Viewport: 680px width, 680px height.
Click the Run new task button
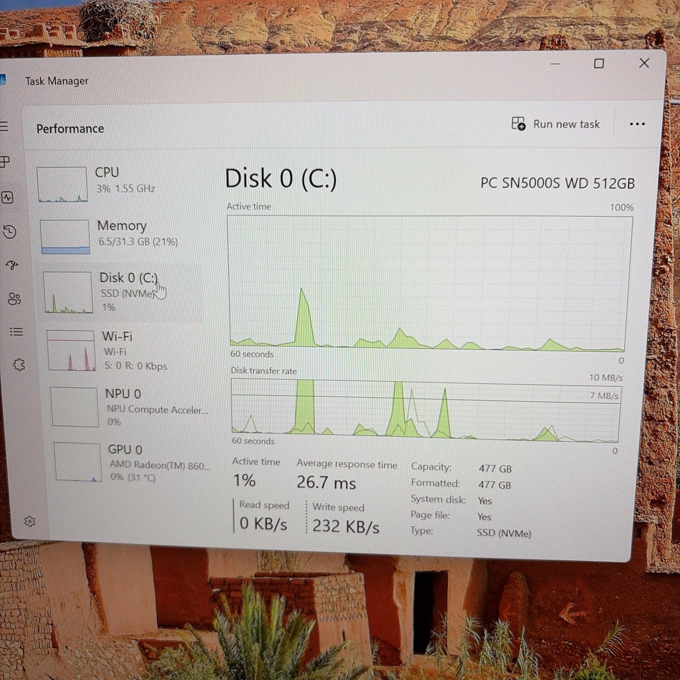[555, 124]
